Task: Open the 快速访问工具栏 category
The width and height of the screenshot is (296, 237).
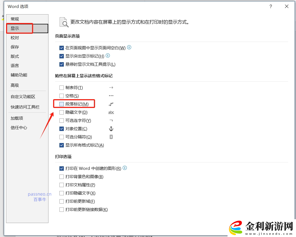Action: tap(27, 107)
